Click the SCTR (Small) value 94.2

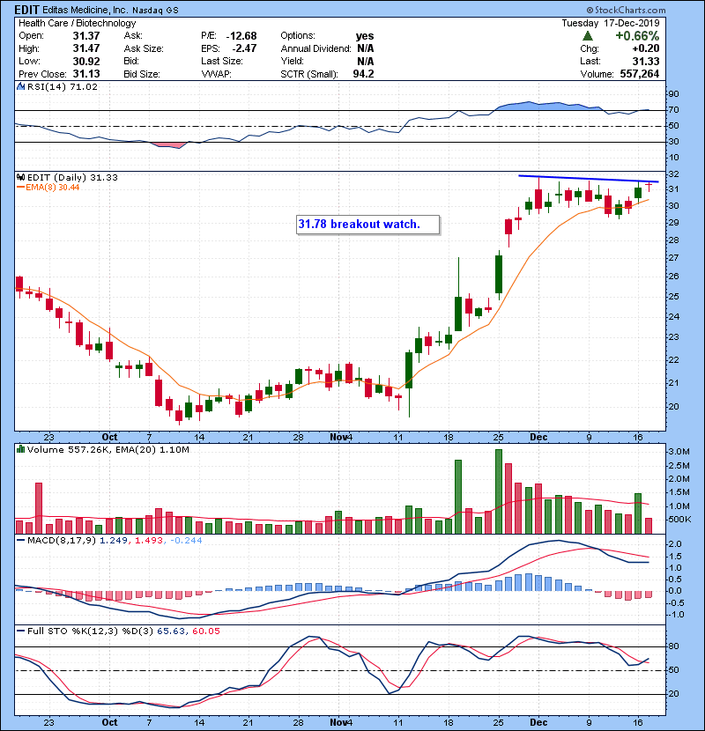[x=363, y=74]
